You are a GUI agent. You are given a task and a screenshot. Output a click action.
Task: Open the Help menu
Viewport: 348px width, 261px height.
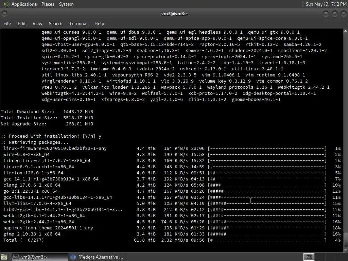coord(99,23)
